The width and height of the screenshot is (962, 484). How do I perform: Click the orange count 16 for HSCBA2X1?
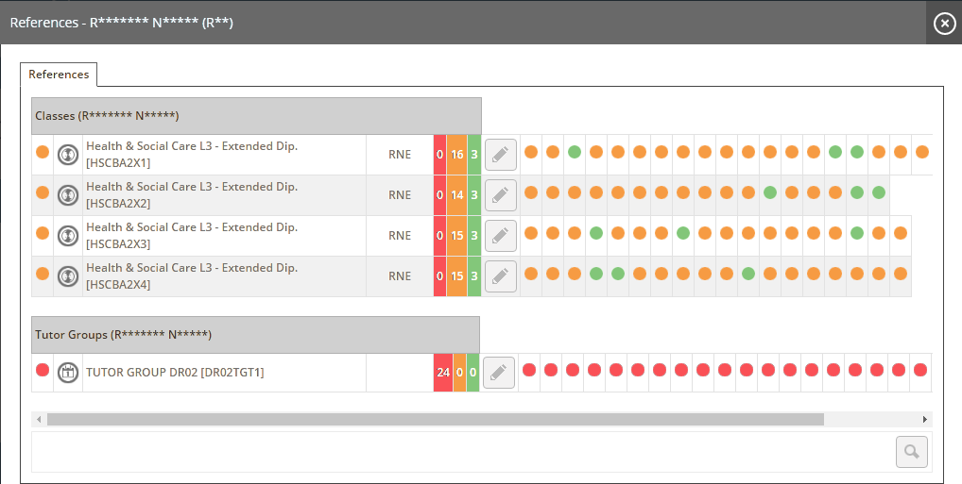456,155
